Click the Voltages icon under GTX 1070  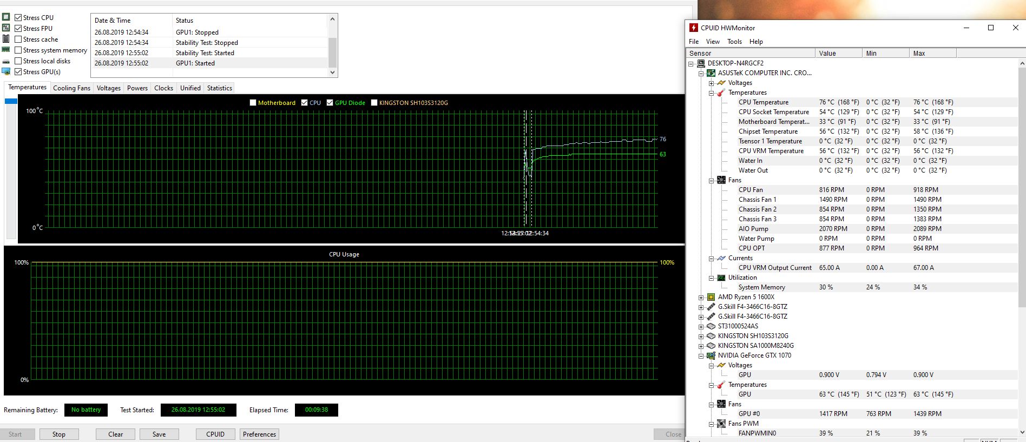[x=721, y=365]
